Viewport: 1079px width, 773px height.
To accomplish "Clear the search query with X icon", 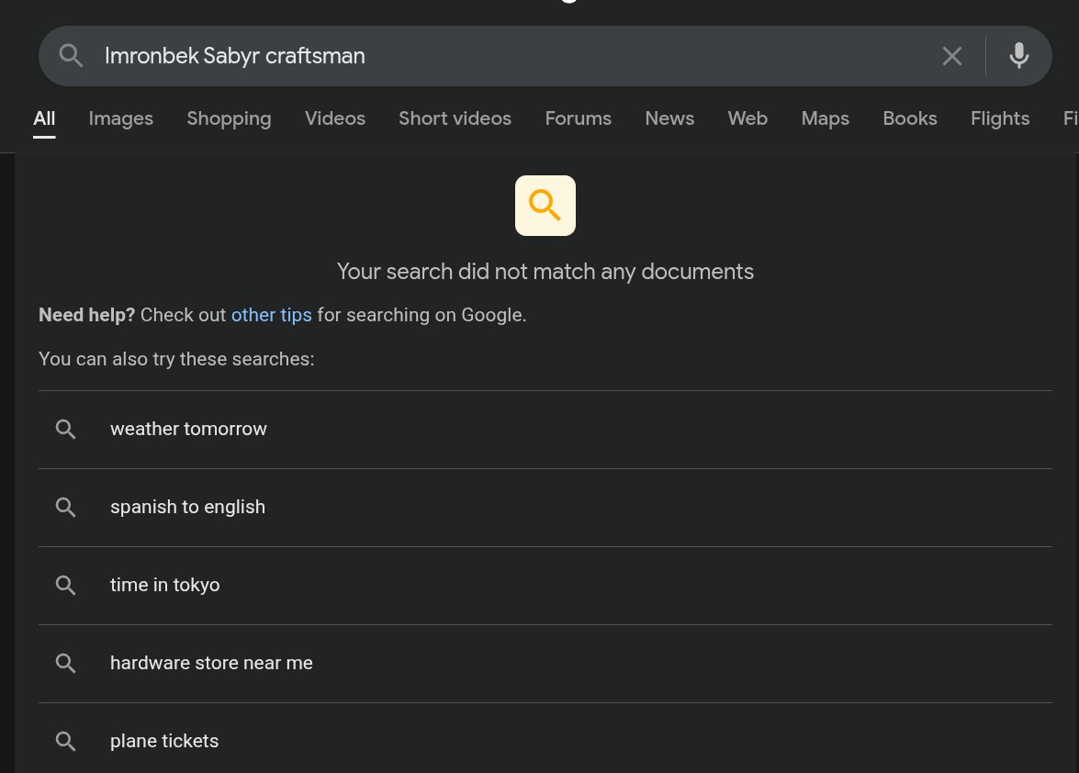I will (951, 56).
